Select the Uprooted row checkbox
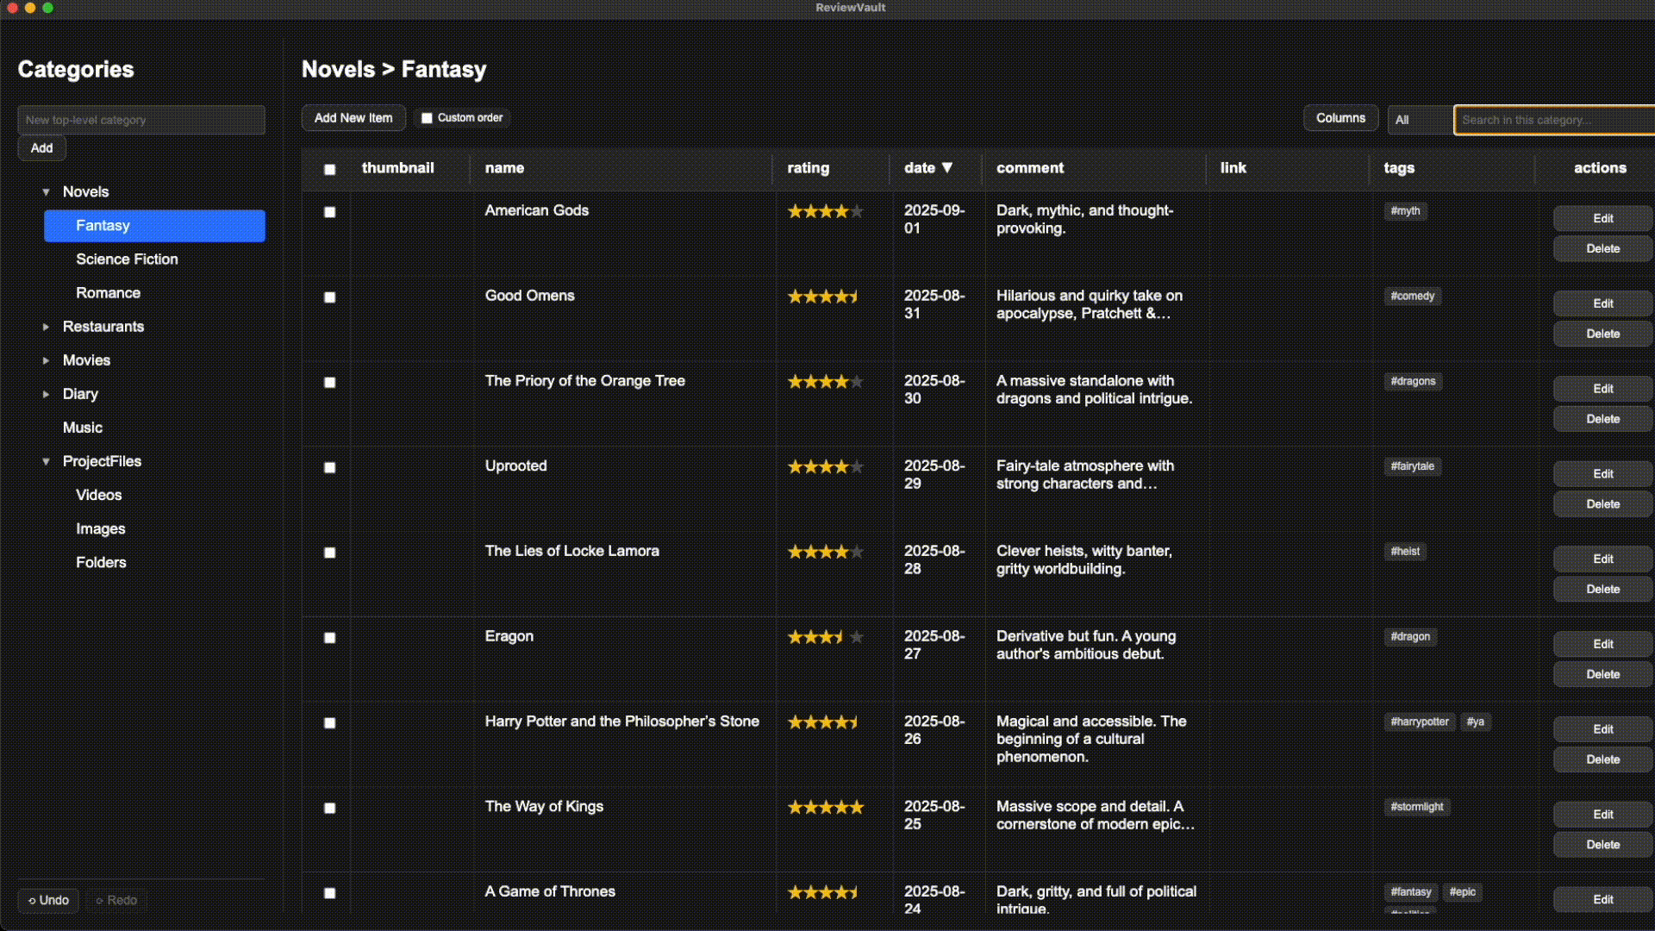1655x931 pixels. [x=329, y=467]
